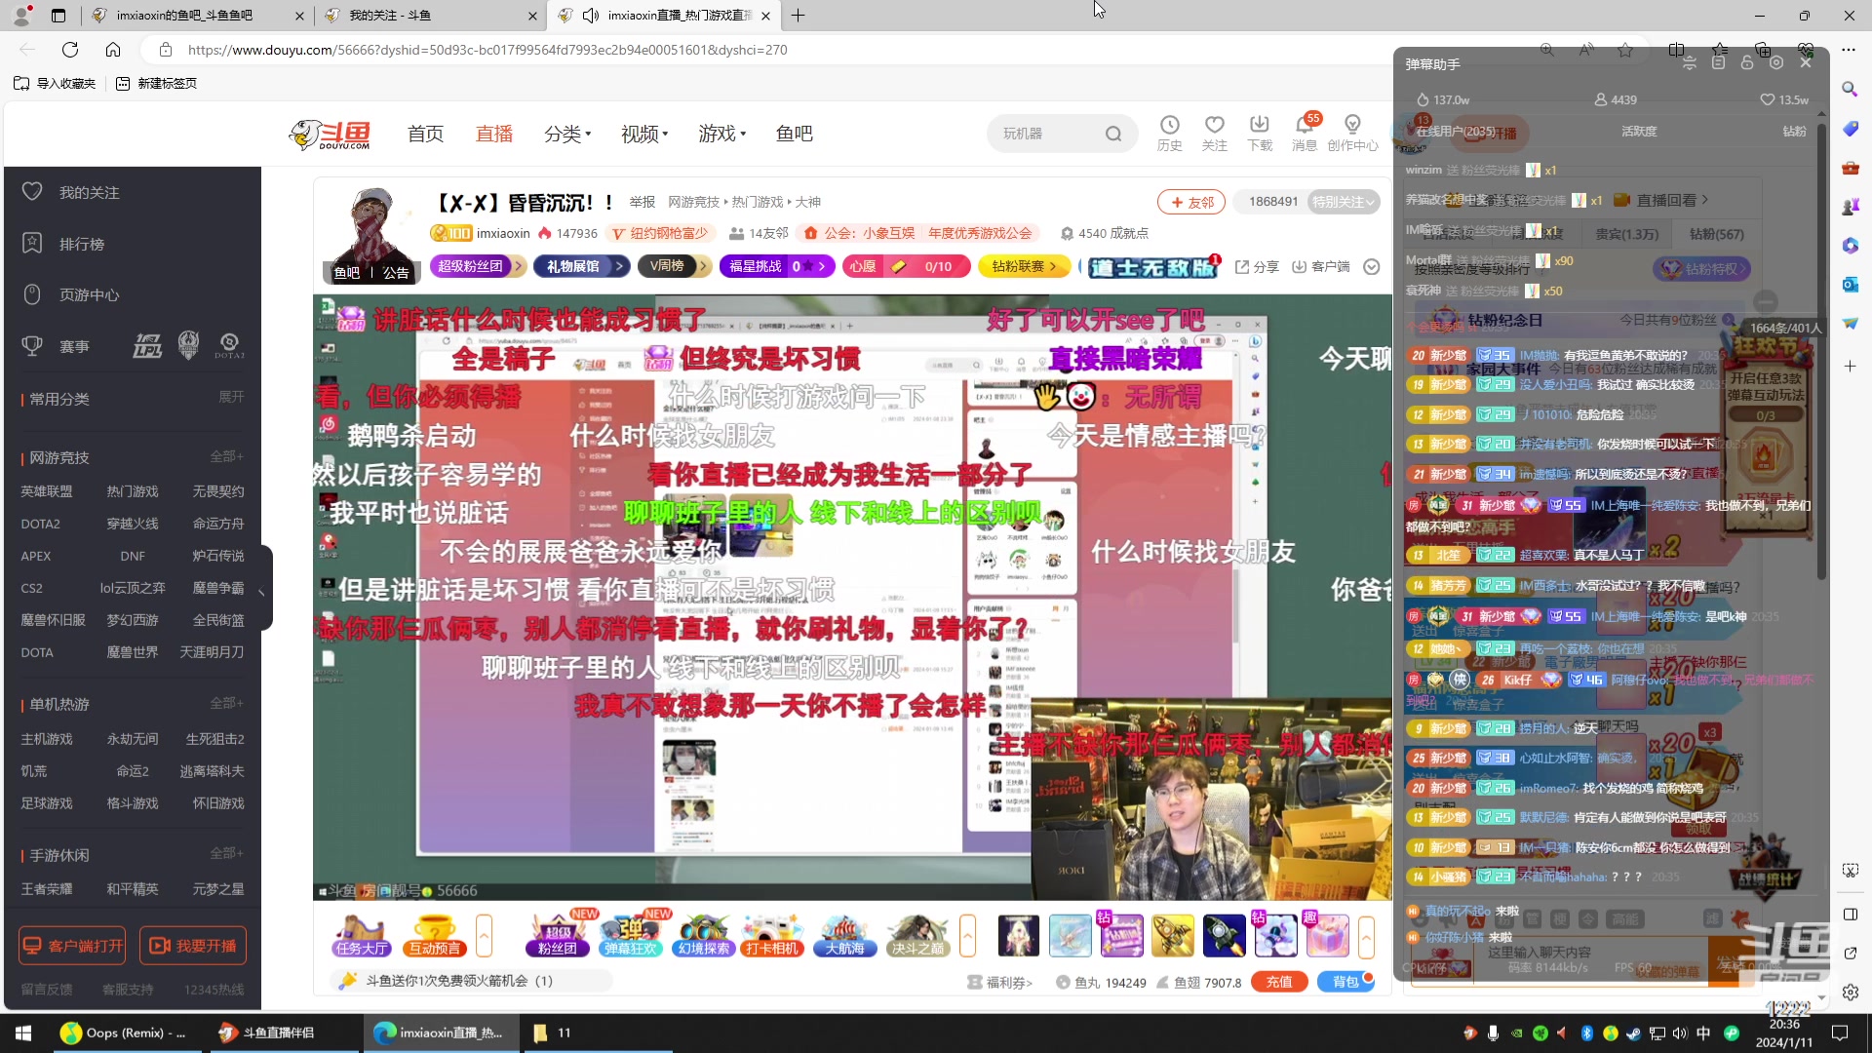Open 大航海 ship icon

(x=844, y=935)
